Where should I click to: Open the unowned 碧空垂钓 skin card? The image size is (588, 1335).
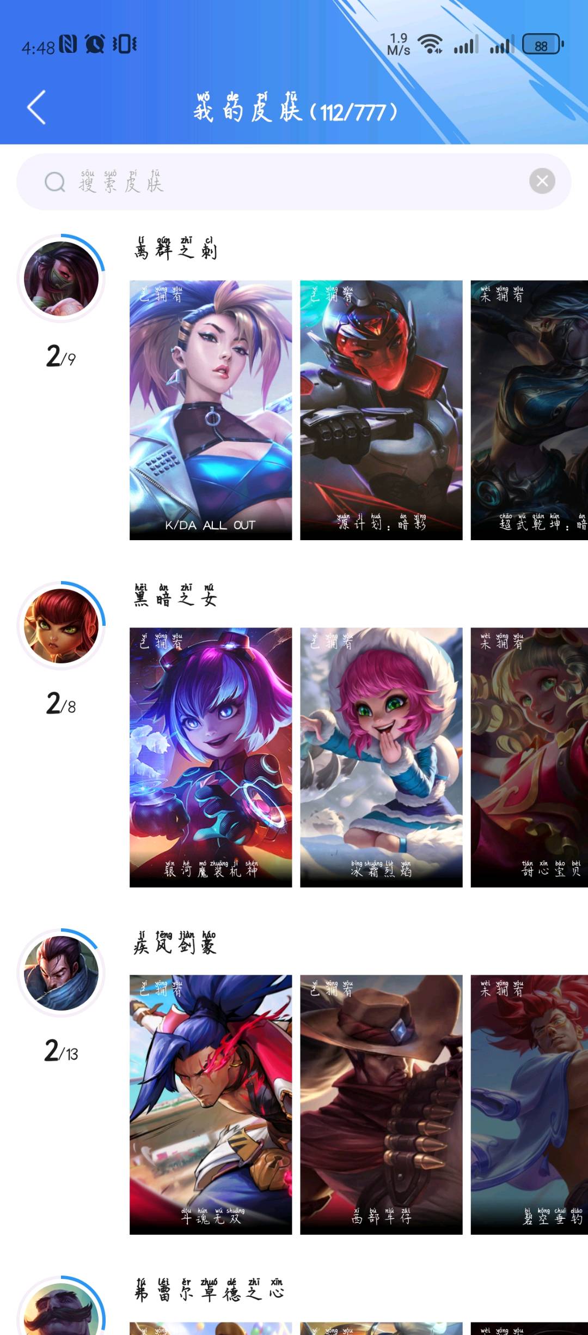click(x=529, y=1105)
